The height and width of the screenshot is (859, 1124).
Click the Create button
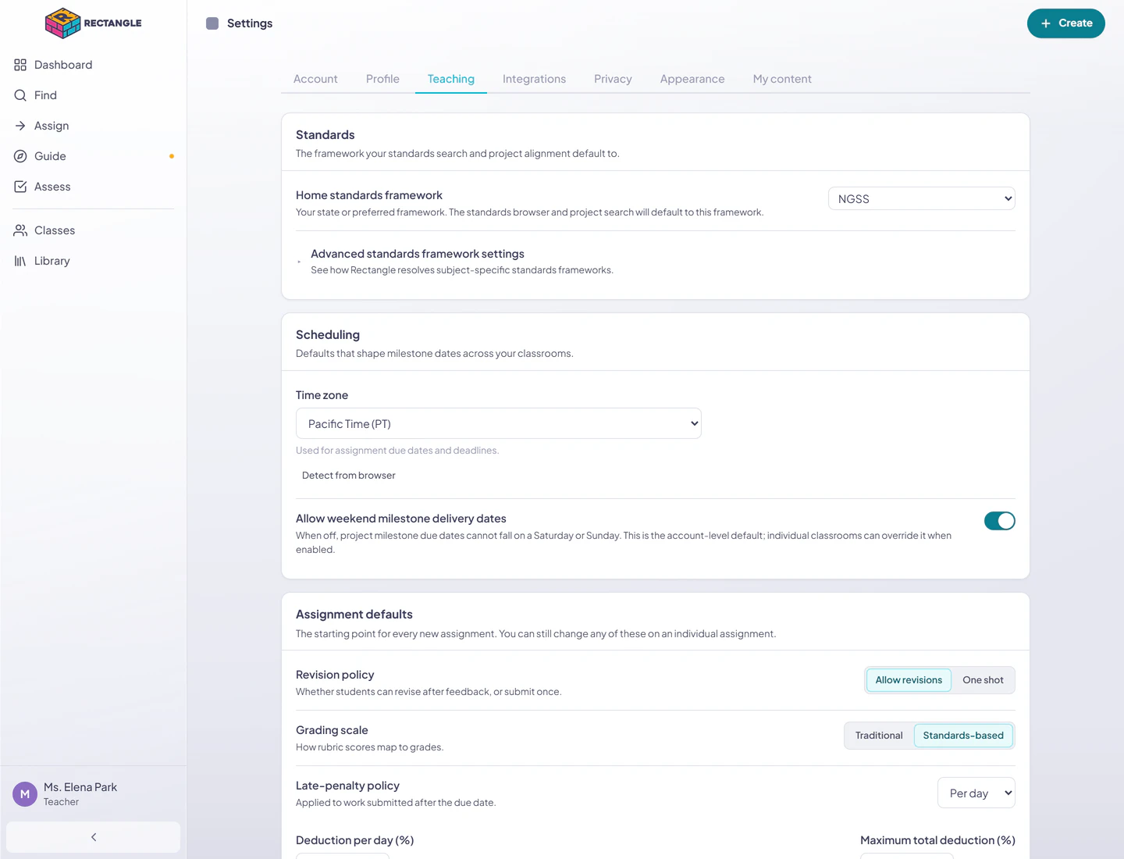point(1066,23)
